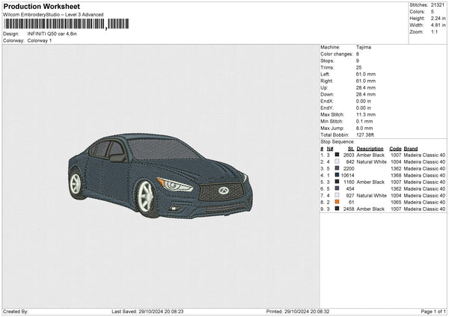Click the Height value '2.24 in'
The width and height of the screenshot is (449, 317).
[x=438, y=18]
